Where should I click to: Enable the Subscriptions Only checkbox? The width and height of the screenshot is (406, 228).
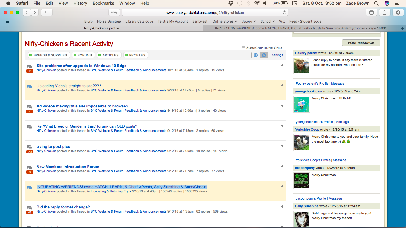244,47
